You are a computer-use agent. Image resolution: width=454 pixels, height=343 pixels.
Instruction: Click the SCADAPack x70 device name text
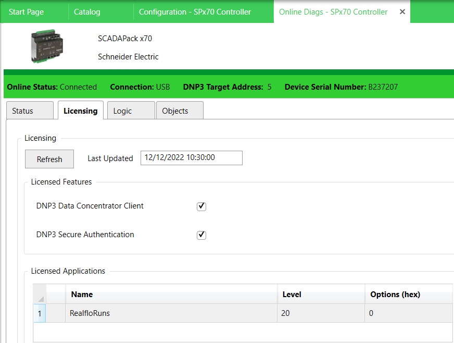pos(125,39)
